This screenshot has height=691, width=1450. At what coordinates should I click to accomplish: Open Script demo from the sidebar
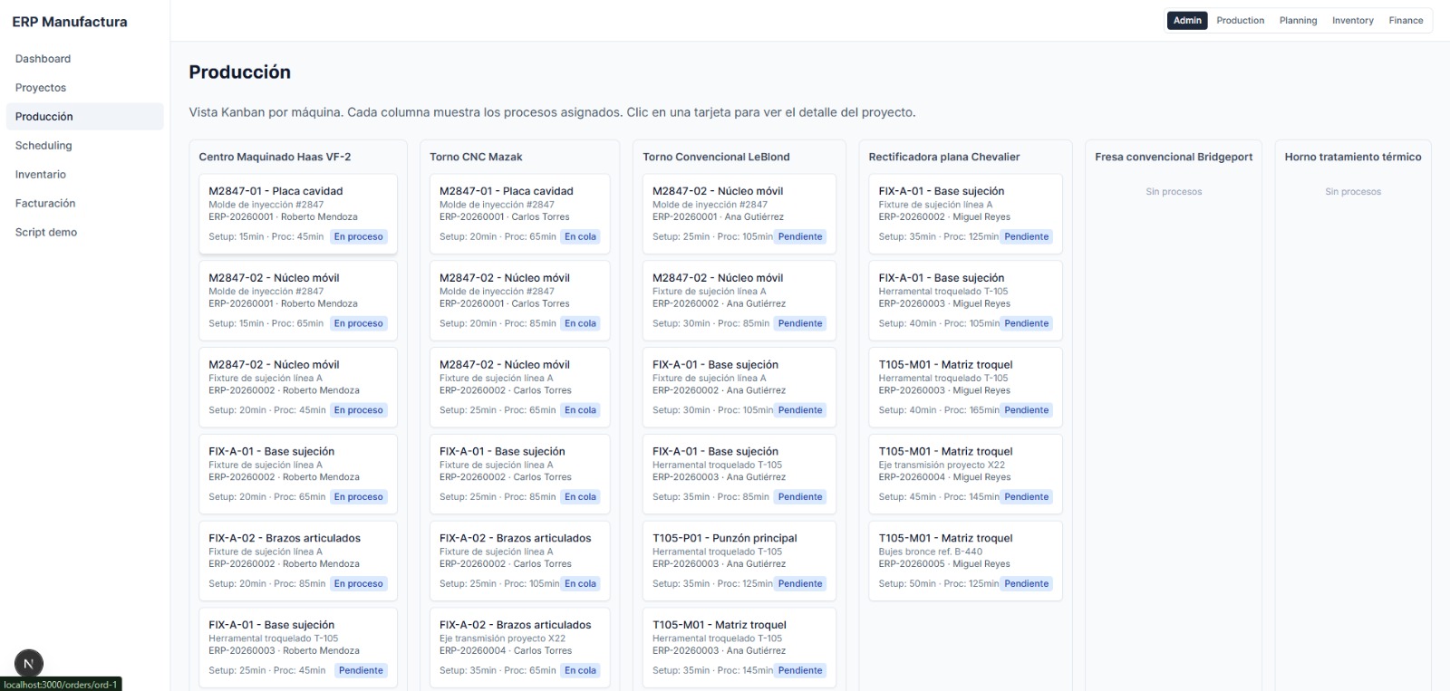click(46, 233)
